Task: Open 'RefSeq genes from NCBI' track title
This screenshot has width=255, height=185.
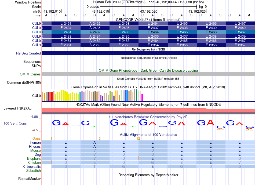Action: tap(148, 49)
